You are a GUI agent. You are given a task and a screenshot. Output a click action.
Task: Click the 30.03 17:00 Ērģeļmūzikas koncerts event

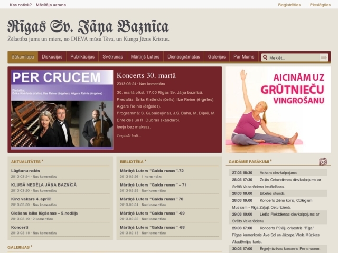coord(278,249)
